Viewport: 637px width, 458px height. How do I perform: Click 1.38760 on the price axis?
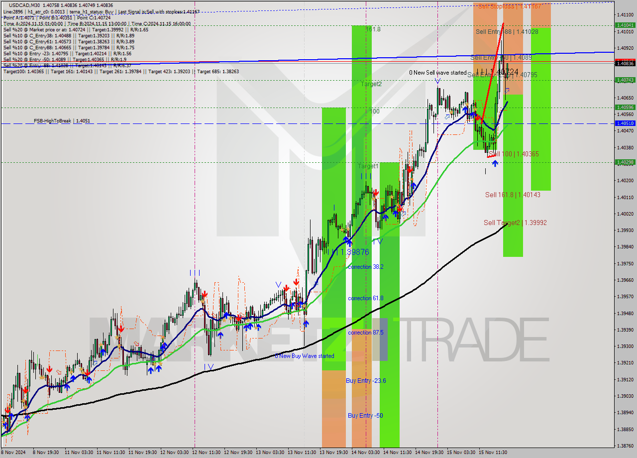(x=625, y=446)
